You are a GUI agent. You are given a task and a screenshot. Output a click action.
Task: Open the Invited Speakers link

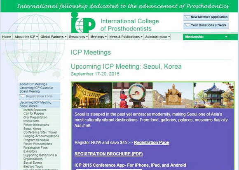(x=35, y=110)
